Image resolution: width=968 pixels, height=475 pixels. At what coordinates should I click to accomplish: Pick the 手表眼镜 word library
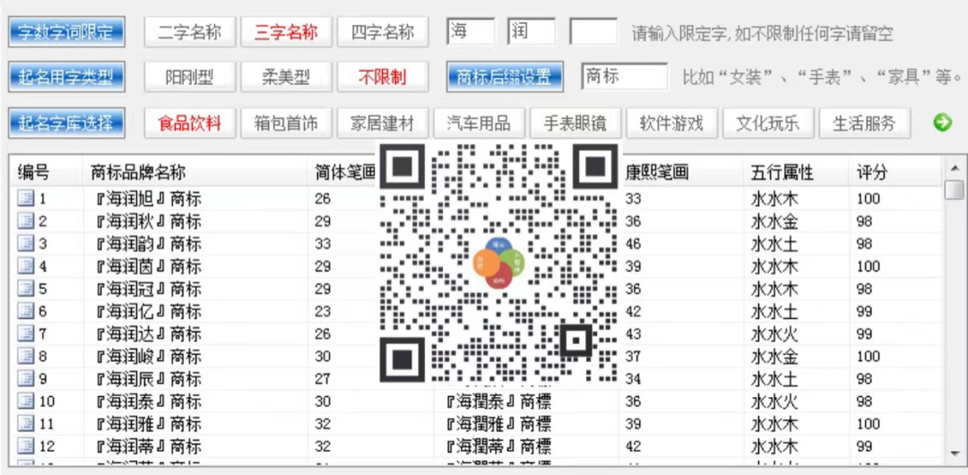coord(575,123)
